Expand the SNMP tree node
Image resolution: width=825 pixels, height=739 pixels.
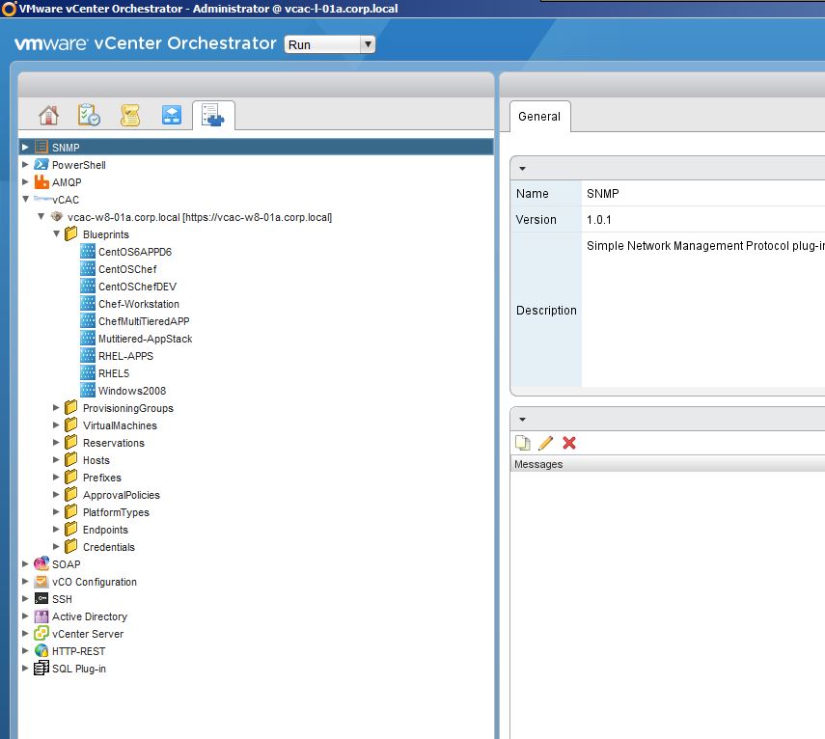coord(25,148)
